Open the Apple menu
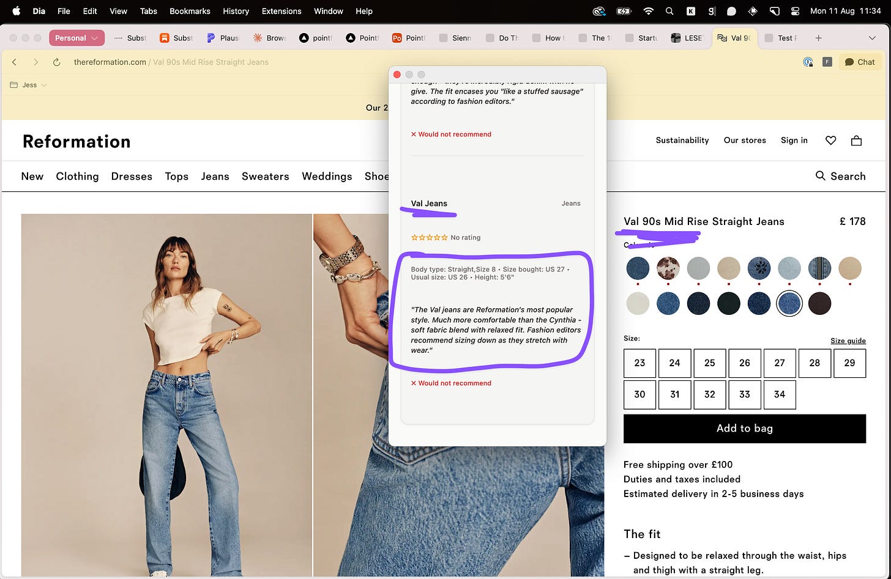The width and height of the screenshot is (891, 579). [17, 11]
